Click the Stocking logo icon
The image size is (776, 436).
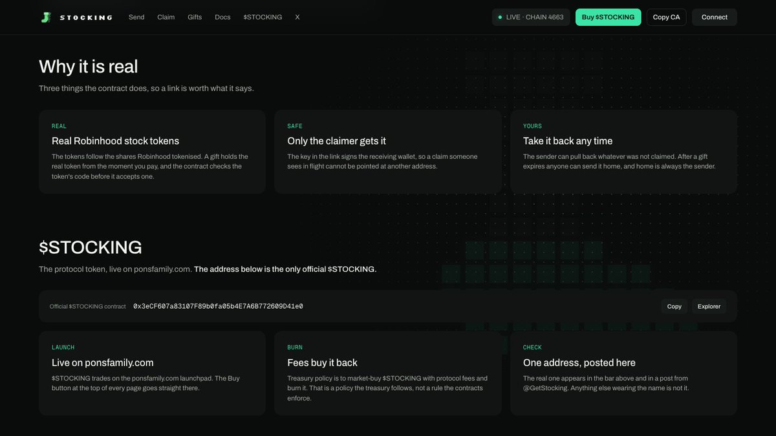pos(45,17)
